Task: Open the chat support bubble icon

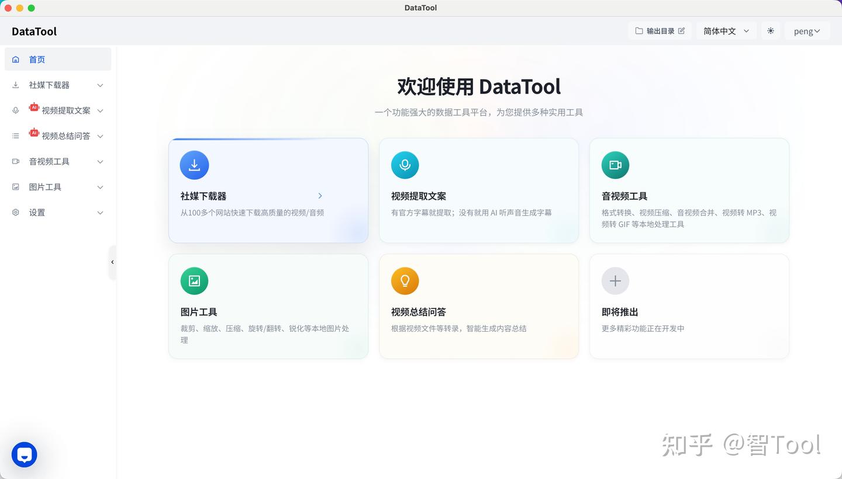Action: point(25,454)
